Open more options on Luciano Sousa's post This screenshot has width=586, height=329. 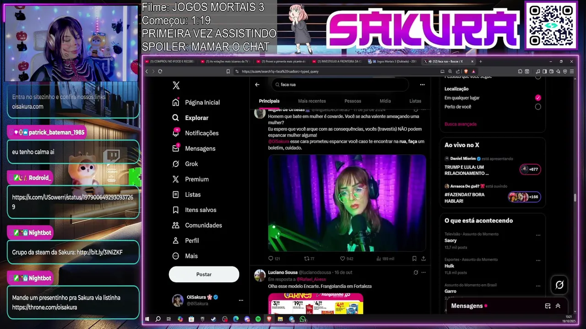(423, 272)
